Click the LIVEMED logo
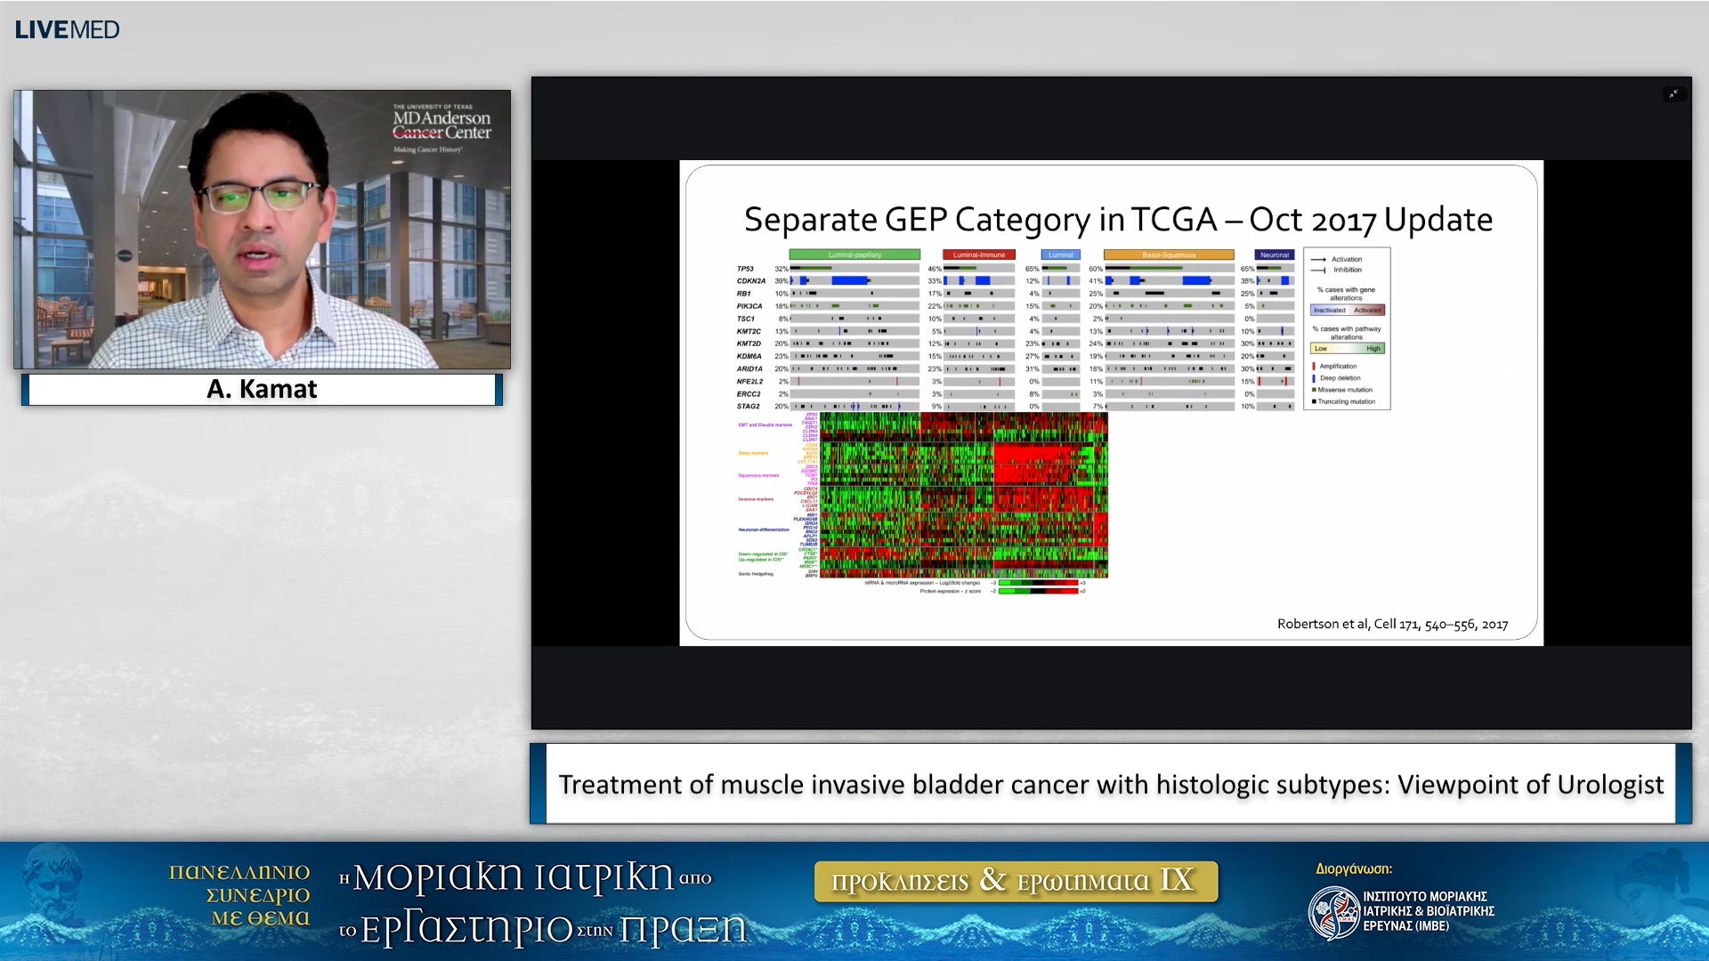This screenshot has height=961, width=1709. click(x=67, y=29)
